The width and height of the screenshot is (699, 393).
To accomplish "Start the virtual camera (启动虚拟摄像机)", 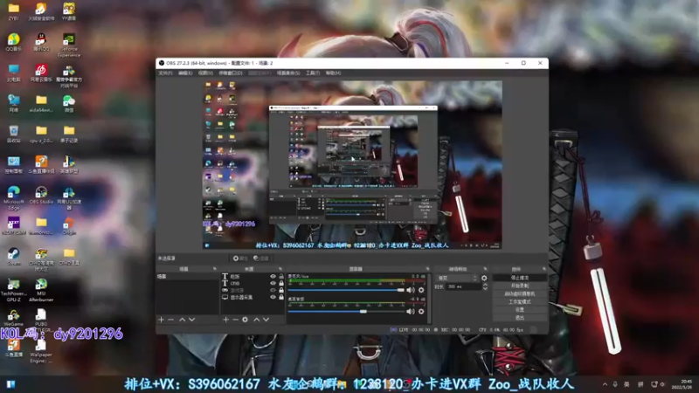I will pos(520,293).
